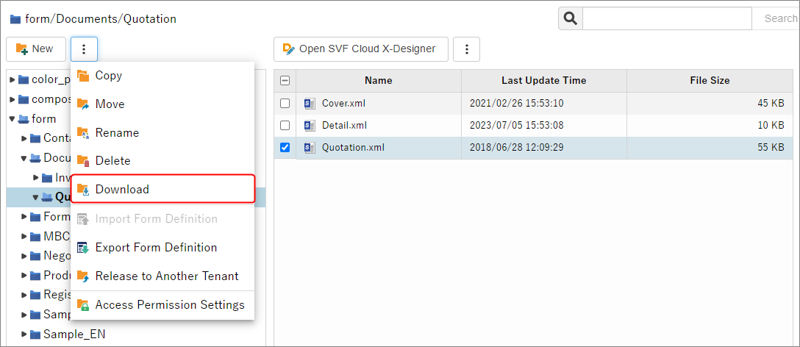Click the Copy folder icon in menu
The width and height of the screenshot is (800, 347).
point(83,76)
